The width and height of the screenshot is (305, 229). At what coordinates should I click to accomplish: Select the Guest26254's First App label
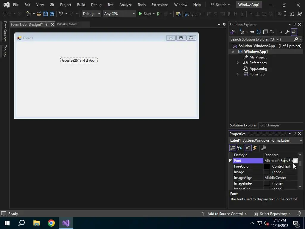79,61
